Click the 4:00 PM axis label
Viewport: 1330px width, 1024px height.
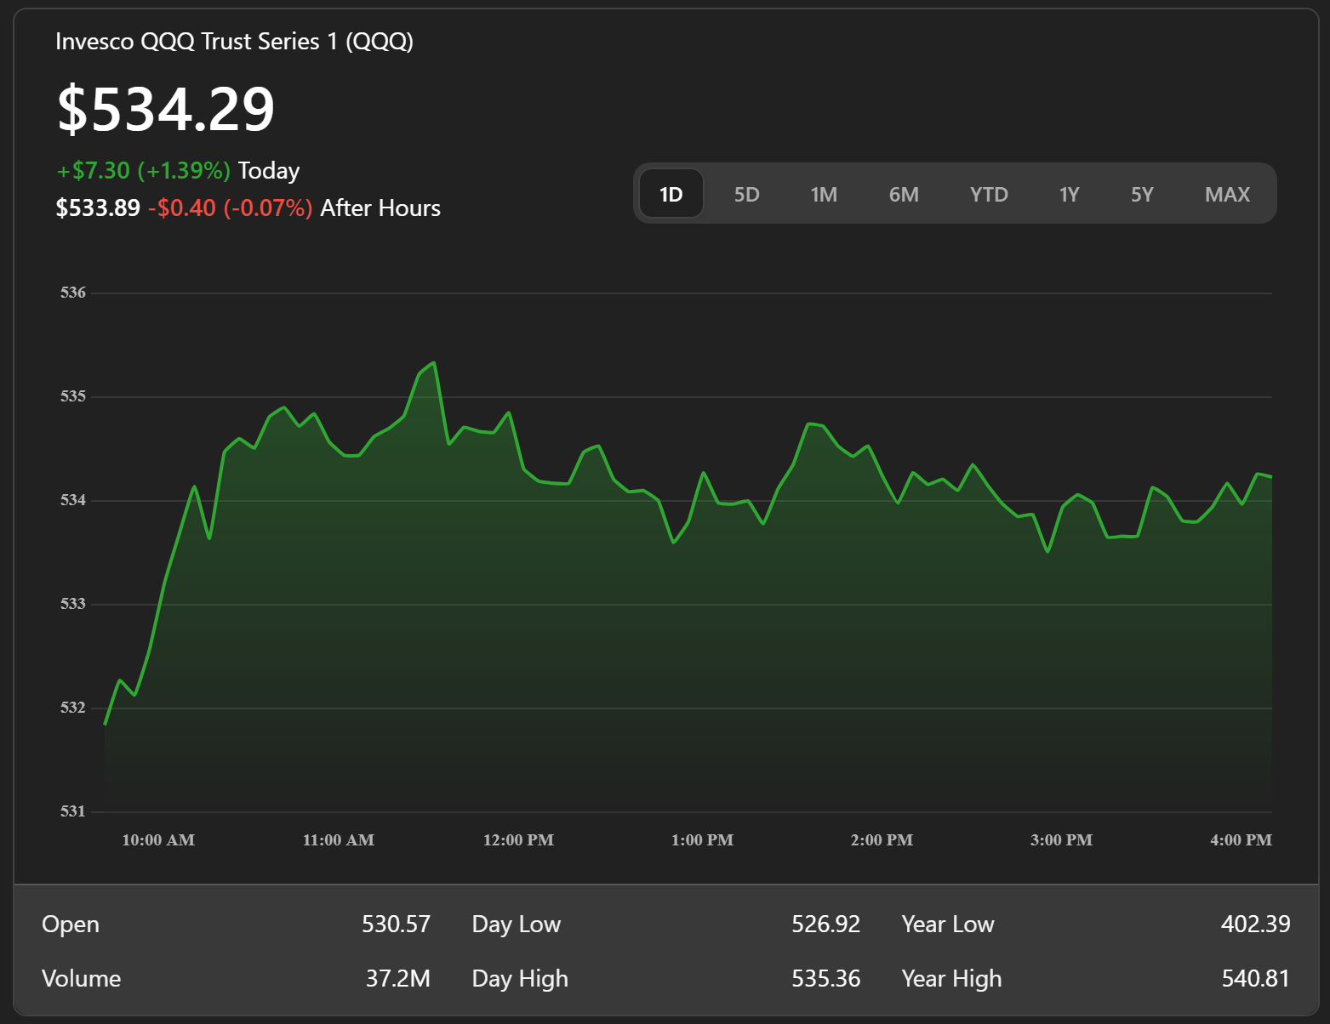(x=1241, y=840)
